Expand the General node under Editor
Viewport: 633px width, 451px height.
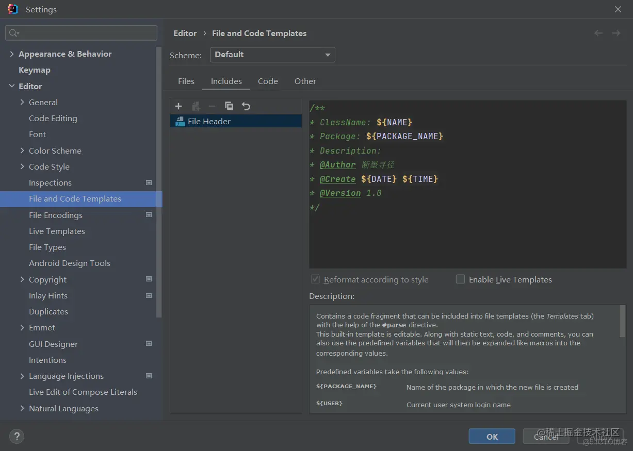[22, 102]
